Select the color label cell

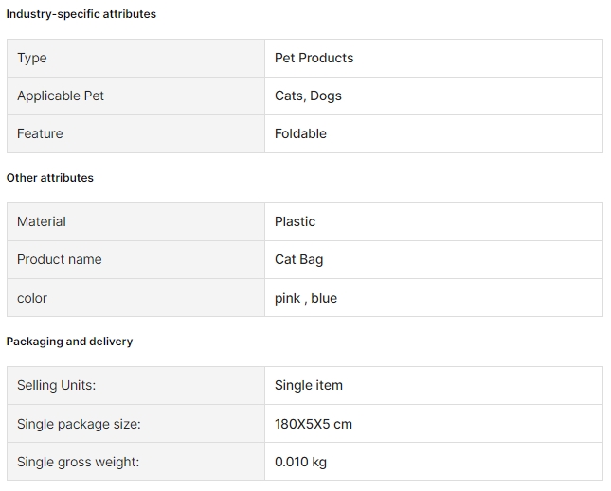coord(135,298)
